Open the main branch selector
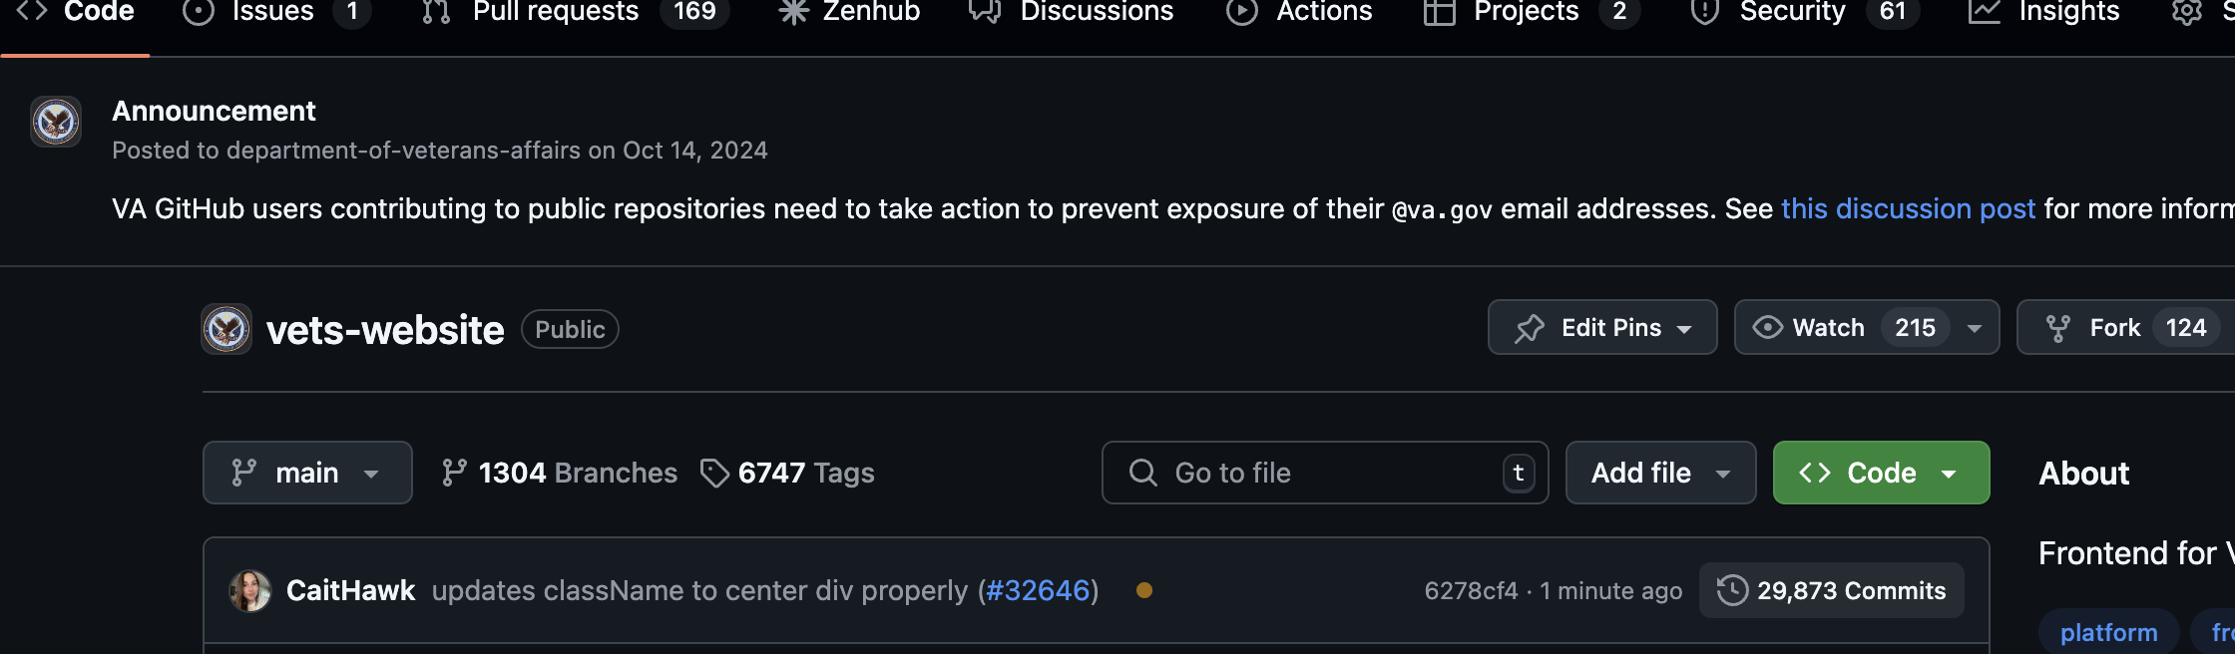 click(306, 472)
